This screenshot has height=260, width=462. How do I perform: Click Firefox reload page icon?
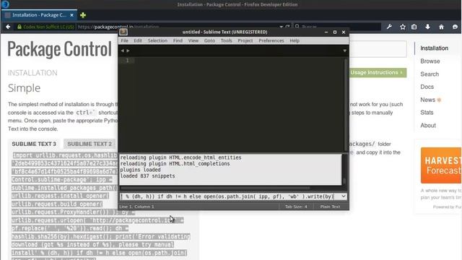(x=287, y=27)
